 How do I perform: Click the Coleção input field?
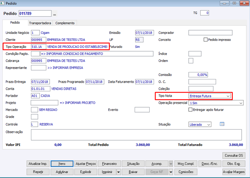point(201,89)
